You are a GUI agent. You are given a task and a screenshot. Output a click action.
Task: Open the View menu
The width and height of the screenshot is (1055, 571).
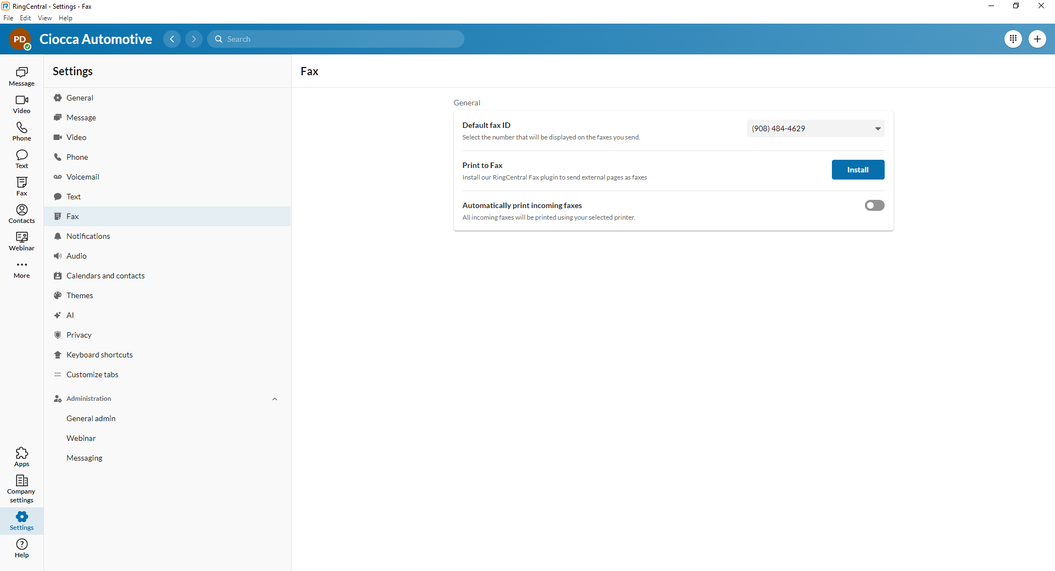coord(45,18)
